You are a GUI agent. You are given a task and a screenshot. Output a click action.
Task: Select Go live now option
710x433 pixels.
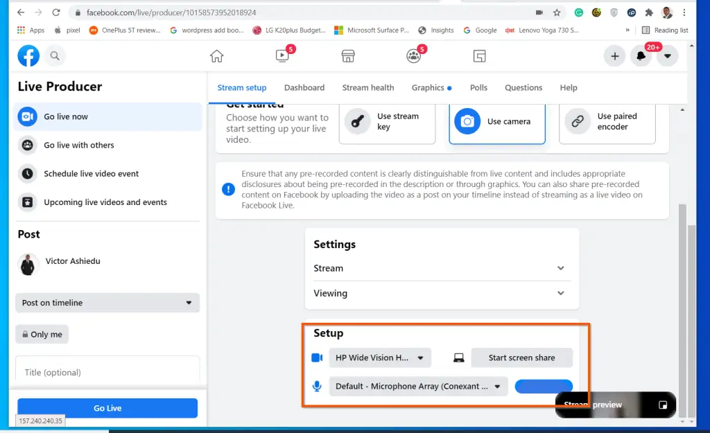108,116
